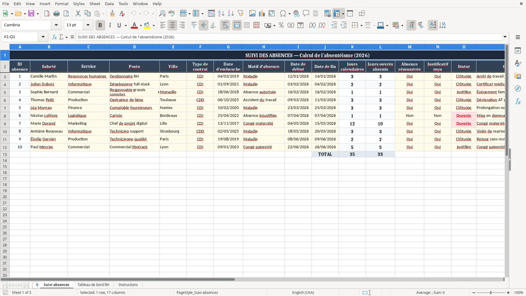Insert Hyperlink globe icon
The height and width of the screenshot is (296, 526).
pos(296,14)
